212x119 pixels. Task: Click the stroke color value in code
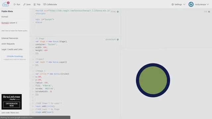tap(49, 89)
